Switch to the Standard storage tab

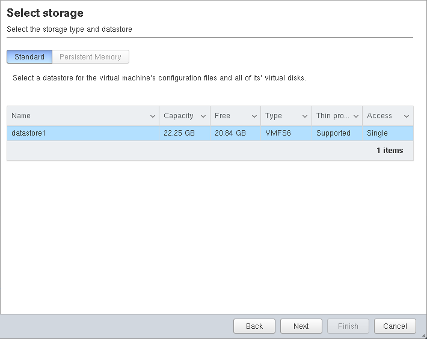29,57
